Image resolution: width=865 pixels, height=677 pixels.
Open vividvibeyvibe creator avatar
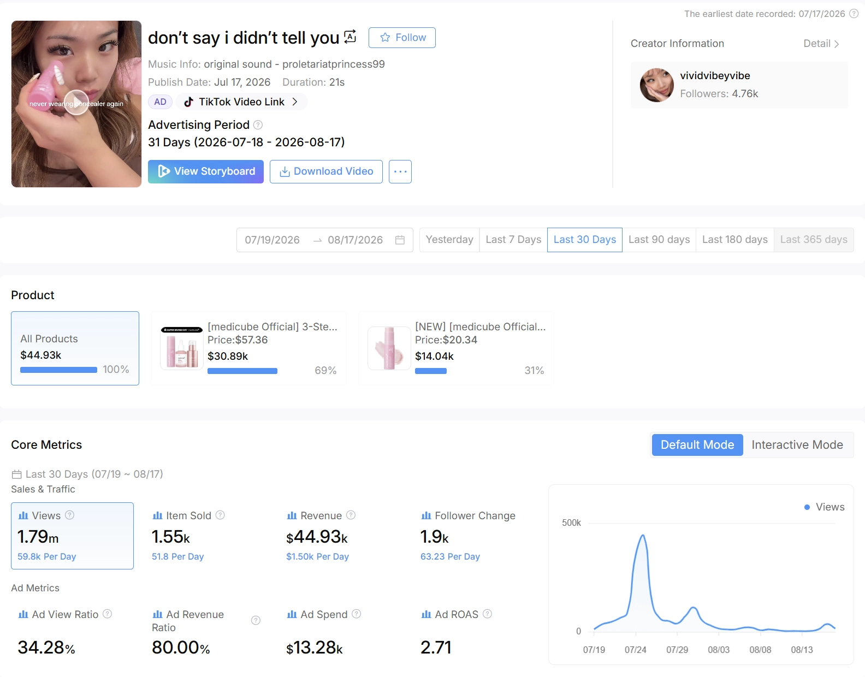click(x=657, y=85)
